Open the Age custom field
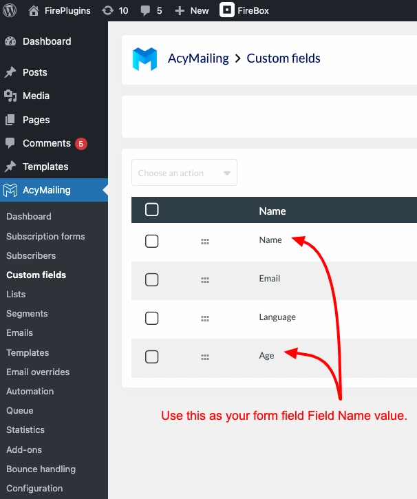Image resolution: width=417 pixels, height=499 pixels. pos(266,356)
